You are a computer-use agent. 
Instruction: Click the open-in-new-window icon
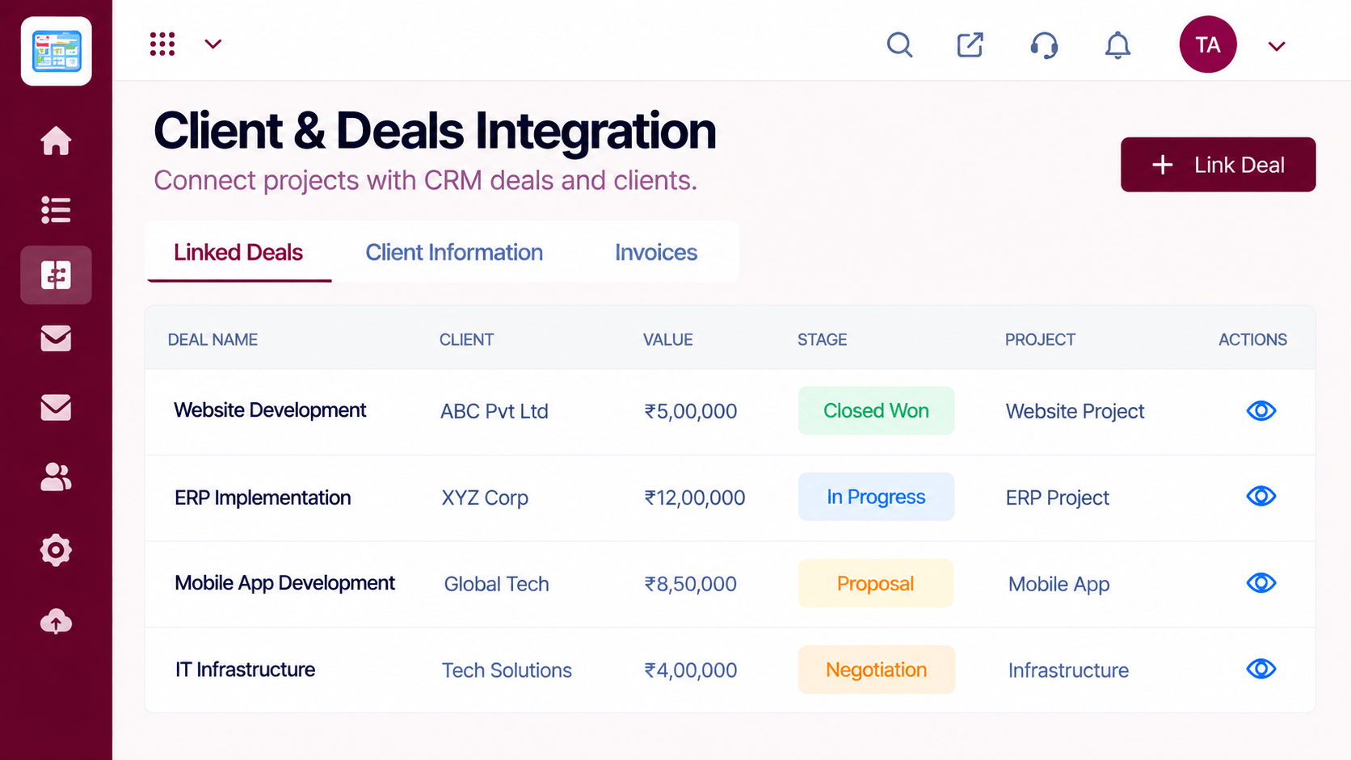click(970, 45)
